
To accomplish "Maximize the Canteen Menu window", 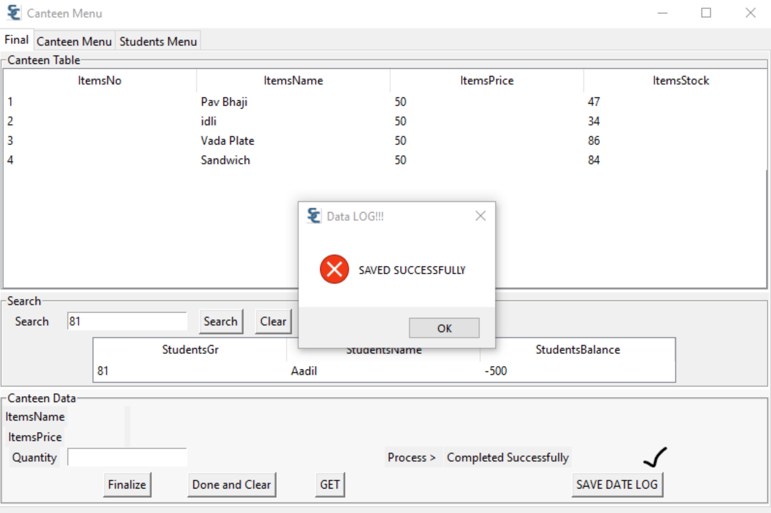I will click(706, 13).
